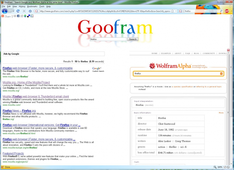This screenshot has height=170, width=234.
Task: Click the Goofram favicon in the address bar
Action: coord(36,11)
